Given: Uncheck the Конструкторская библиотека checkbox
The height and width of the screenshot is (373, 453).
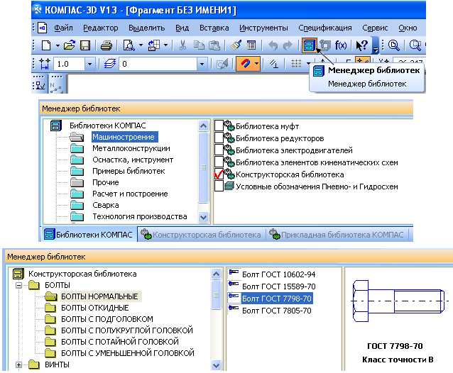Looking at the screenshot, I should (219, 174).
